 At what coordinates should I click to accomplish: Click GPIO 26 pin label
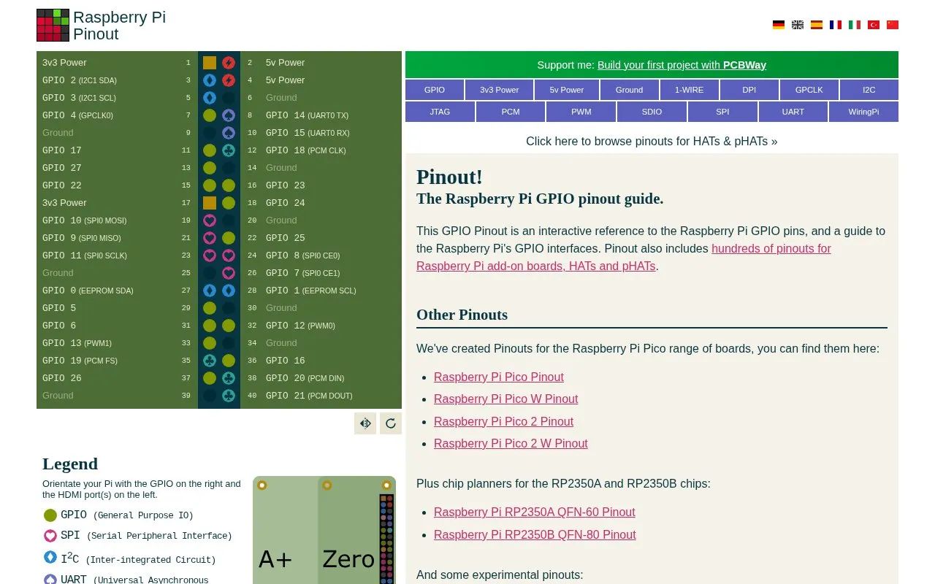click(x=62, y=378)
